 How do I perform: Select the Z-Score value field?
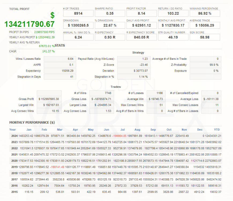133,65
